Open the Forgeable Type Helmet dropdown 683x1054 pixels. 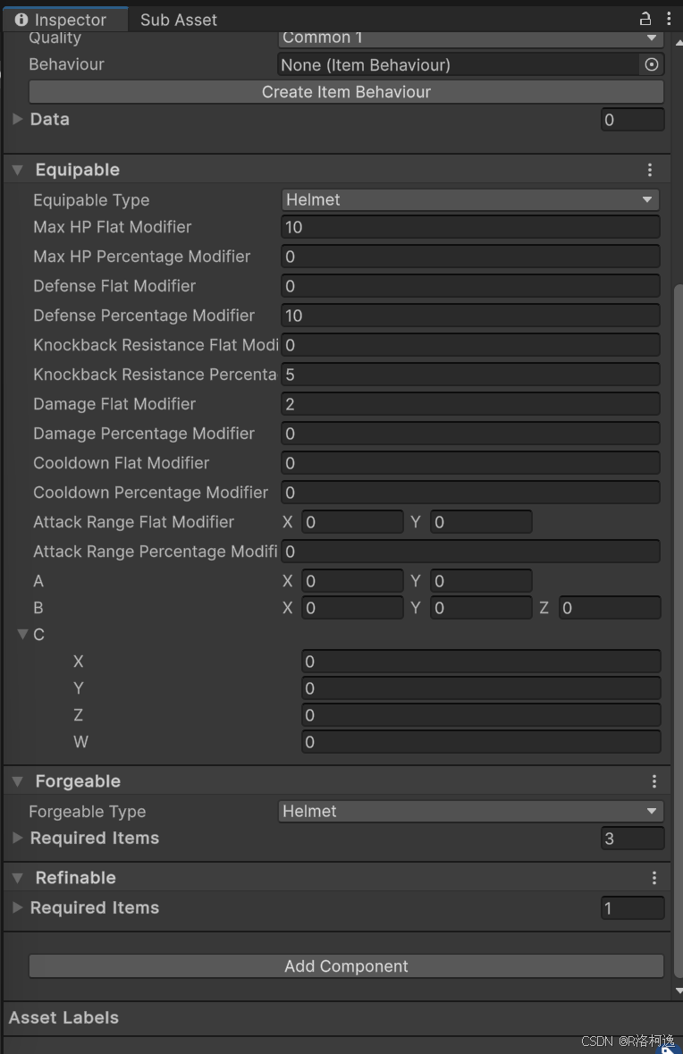tap(469, 811)
